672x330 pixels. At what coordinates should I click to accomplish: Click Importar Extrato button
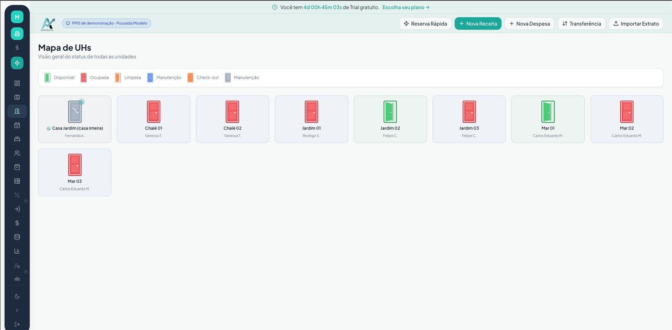pos(636,23)
